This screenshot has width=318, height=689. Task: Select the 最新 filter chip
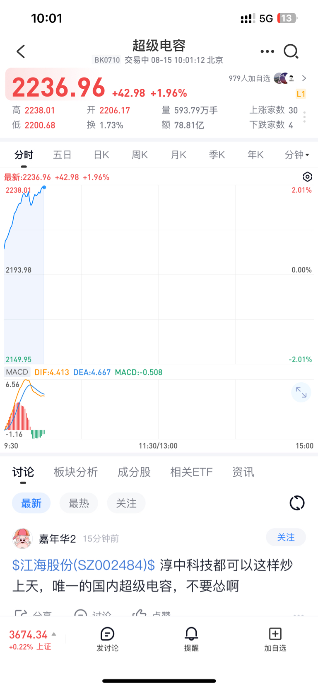[31, 503]
